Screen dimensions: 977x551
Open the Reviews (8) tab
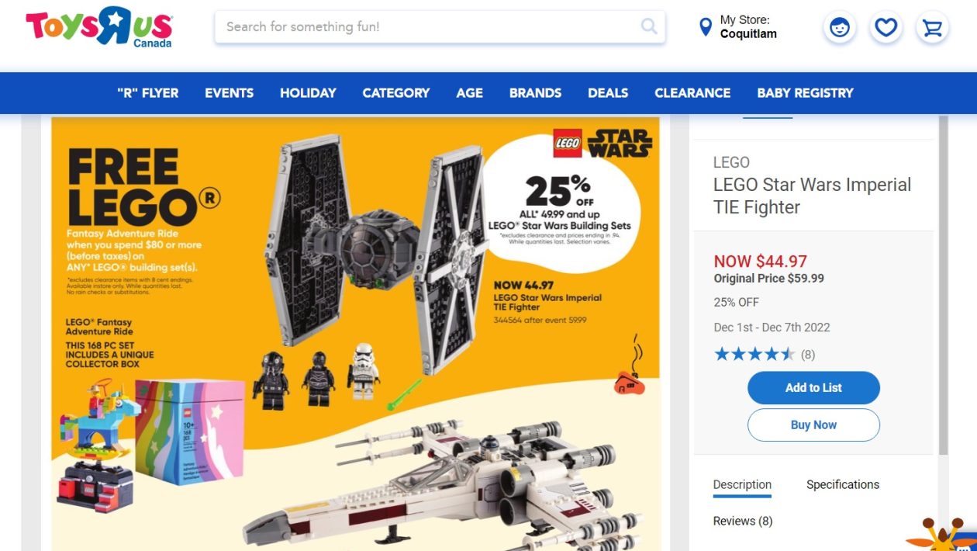[x=742, y=521]
